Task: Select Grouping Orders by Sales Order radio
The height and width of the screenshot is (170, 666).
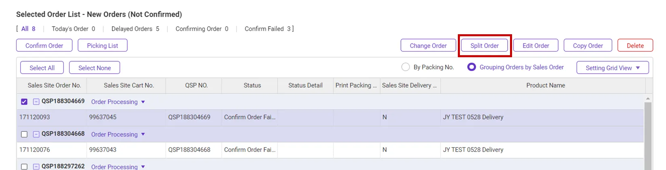Action: 472,67
